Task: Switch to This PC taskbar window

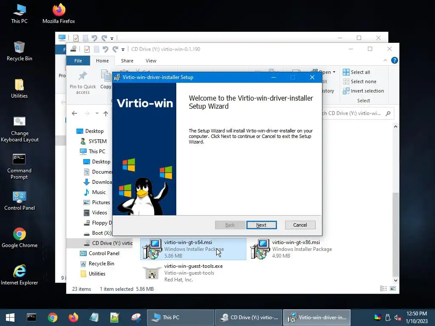Action: pos(180,318)
